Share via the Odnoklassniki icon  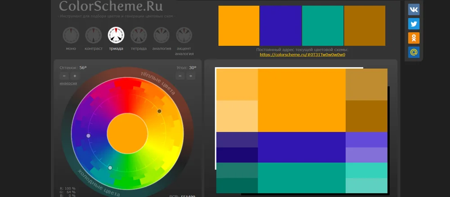point(414,38)
